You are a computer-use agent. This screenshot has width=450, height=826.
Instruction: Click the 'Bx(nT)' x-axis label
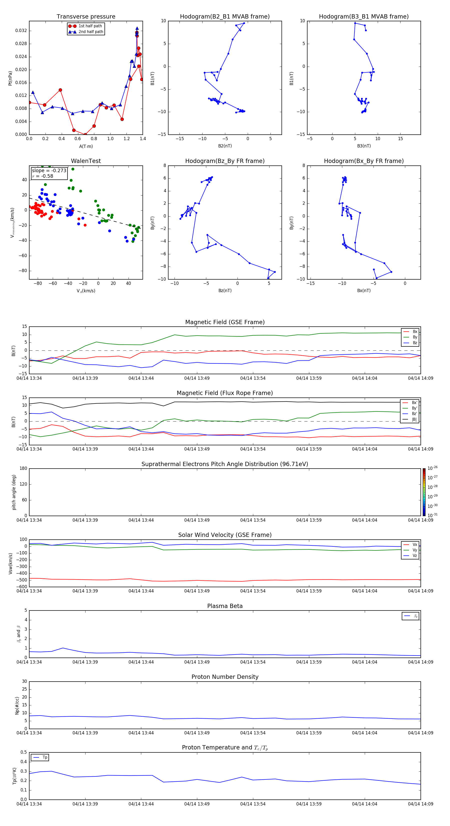(364, 291)
